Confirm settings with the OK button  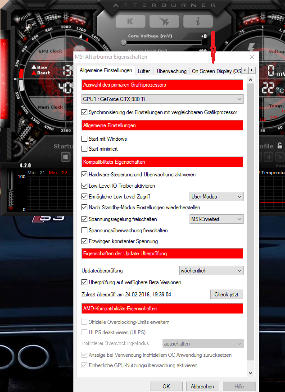coord(166,386)
